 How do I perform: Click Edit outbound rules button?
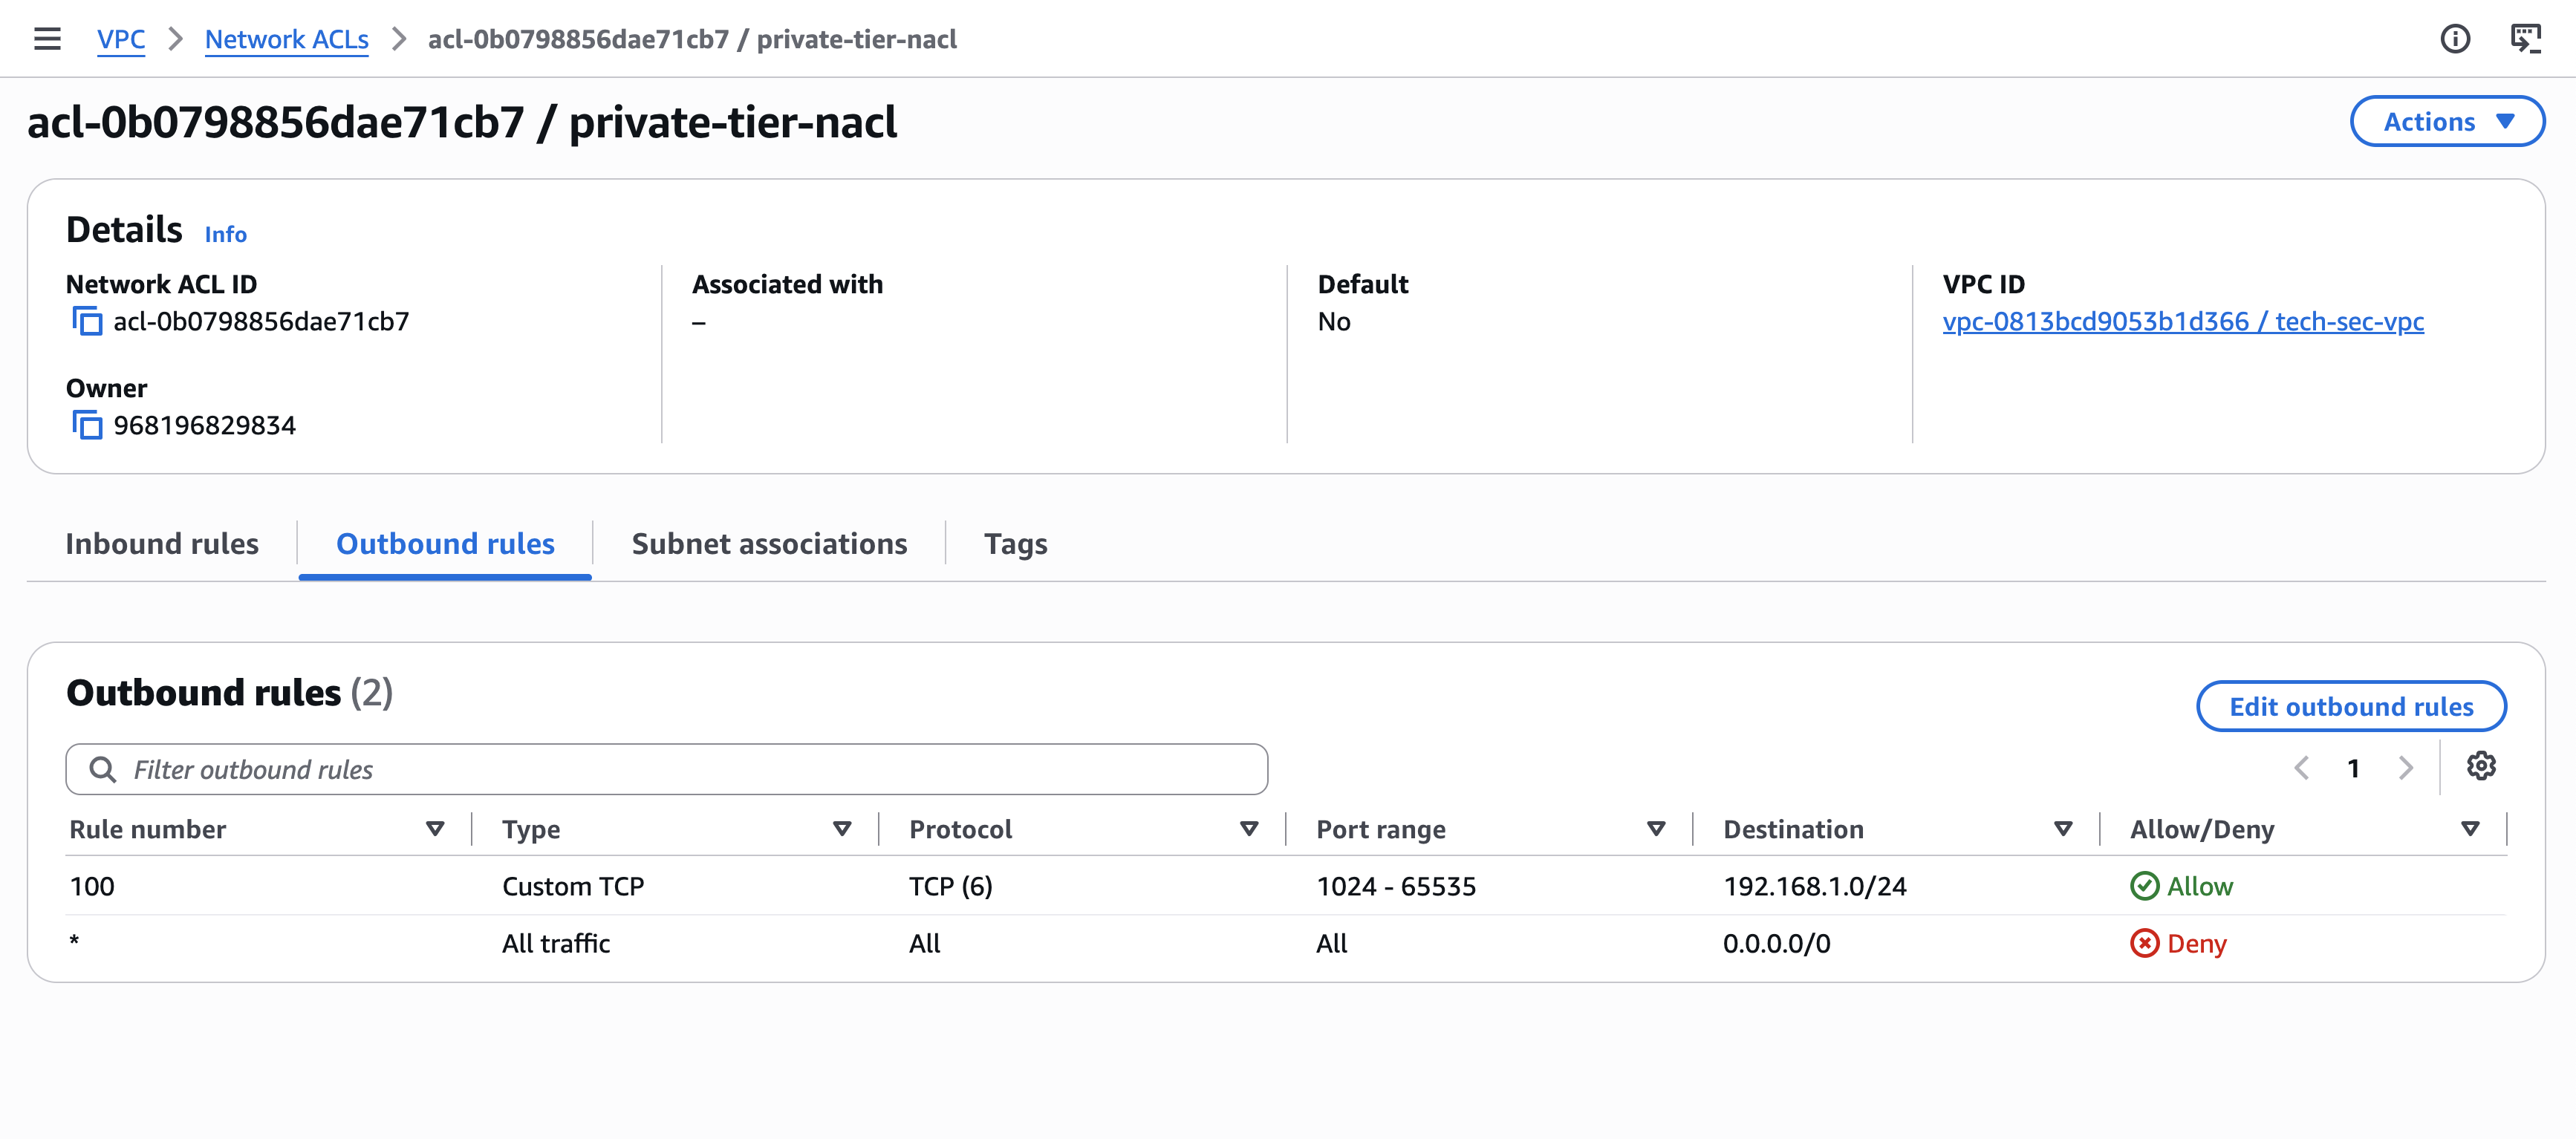click(2351, 707)
